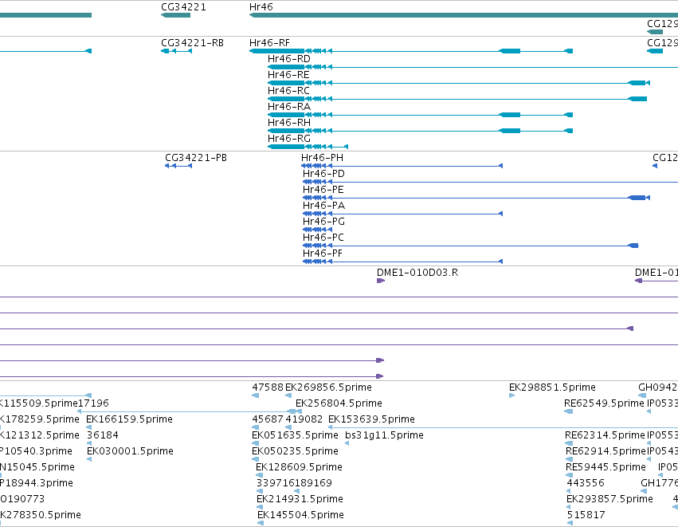Click the 36184 EST label
Screen dimensions: 678x527
click(103, 435)
